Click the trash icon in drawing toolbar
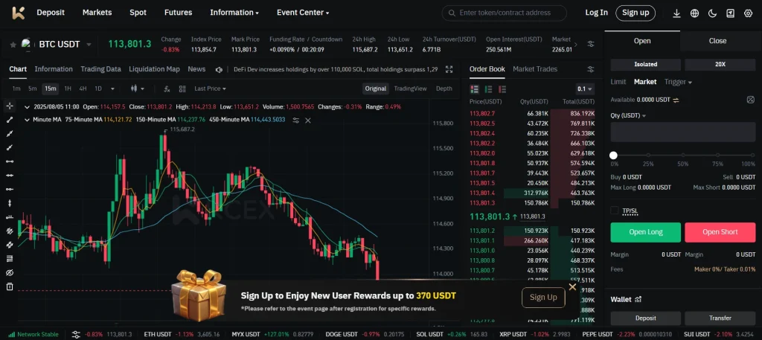The width and height of the screenshot is (762, 340). 10,286
